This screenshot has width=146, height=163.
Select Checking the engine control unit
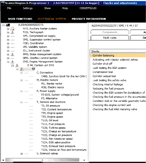click(x=112, y=105)
